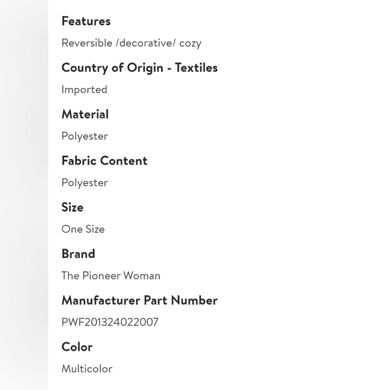The width and height of the screenshot is (390, 390).
Task: Click the word cozy in features
Action: pos(190,44)
